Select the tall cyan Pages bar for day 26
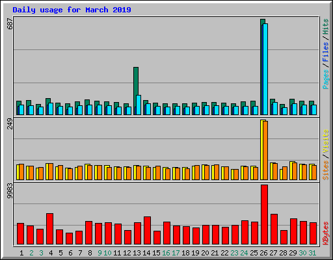The width and height of the screenshot is (333, 260). coord(265,69)
